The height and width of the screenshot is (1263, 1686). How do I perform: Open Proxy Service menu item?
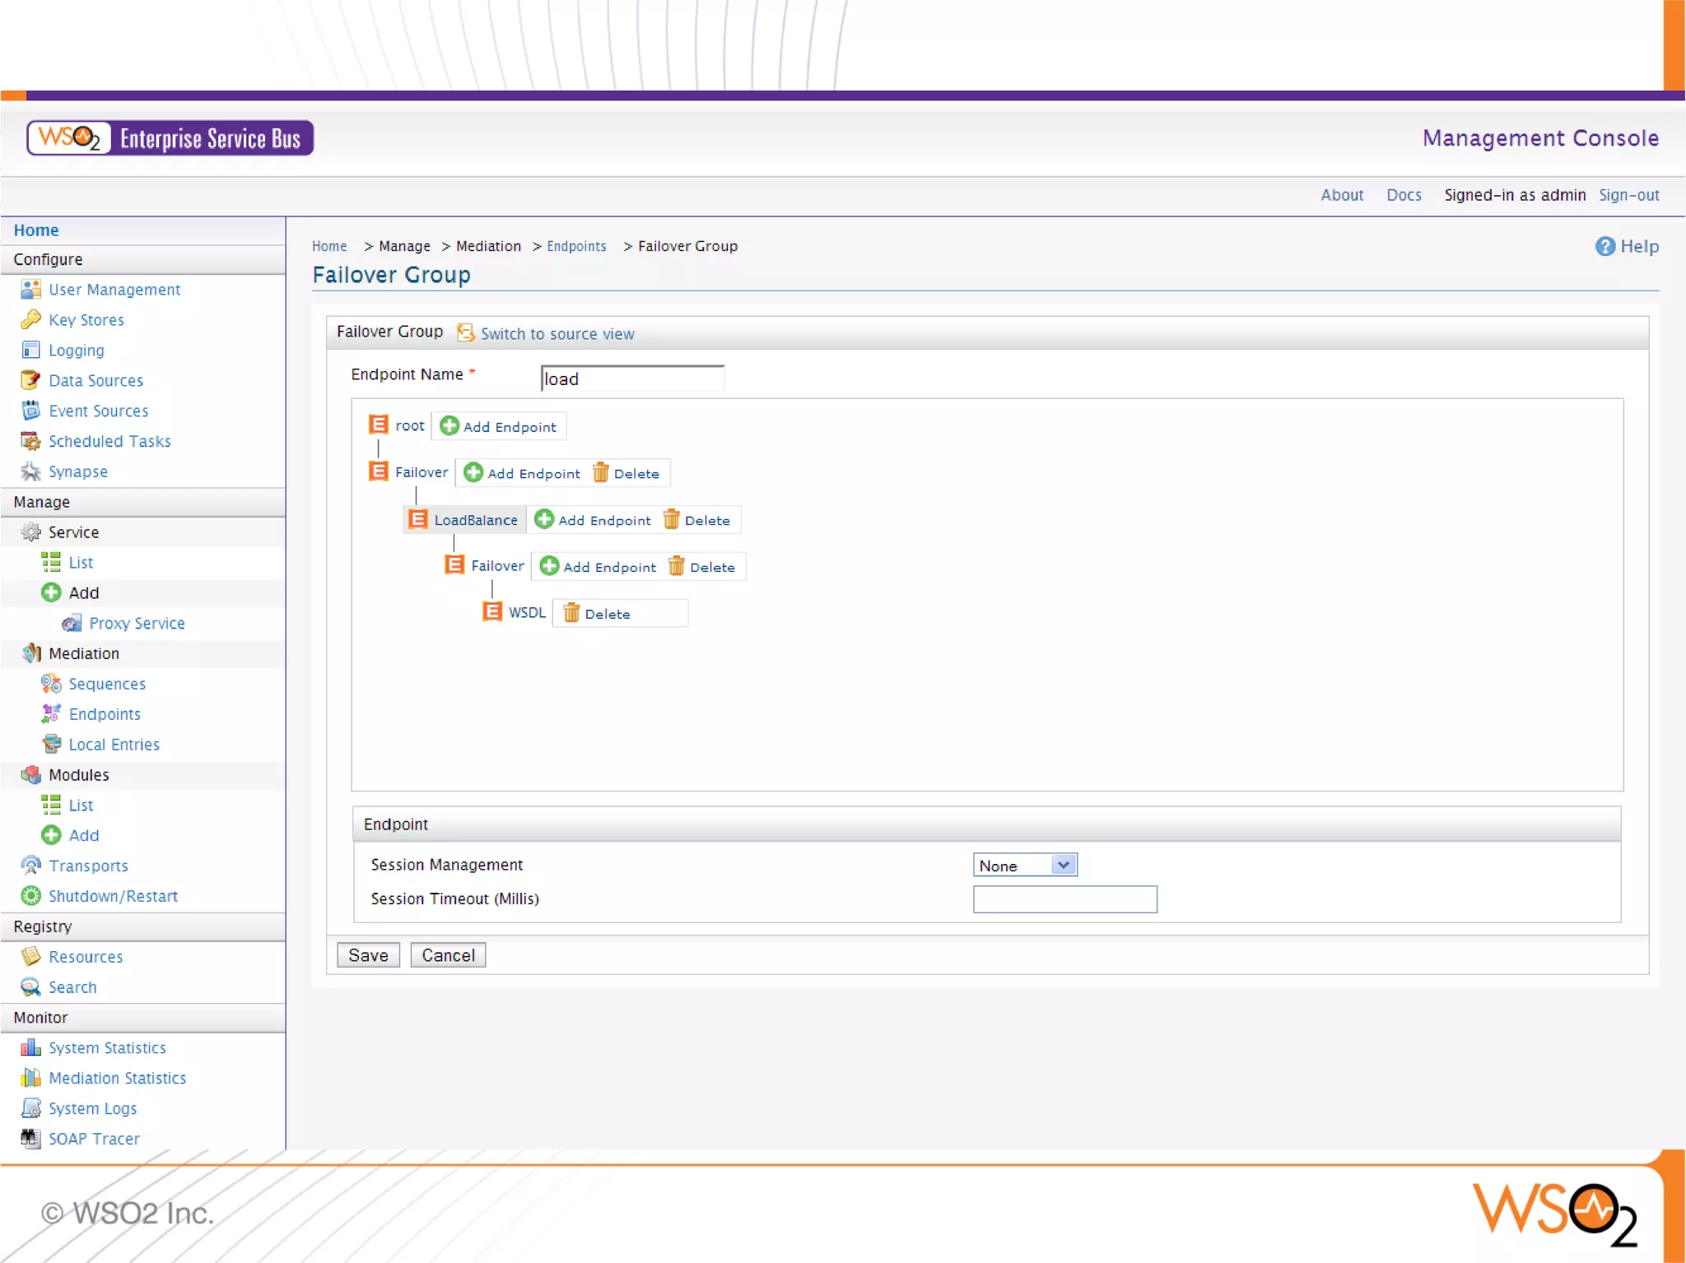pyautogui.click(x=137, y=623)
